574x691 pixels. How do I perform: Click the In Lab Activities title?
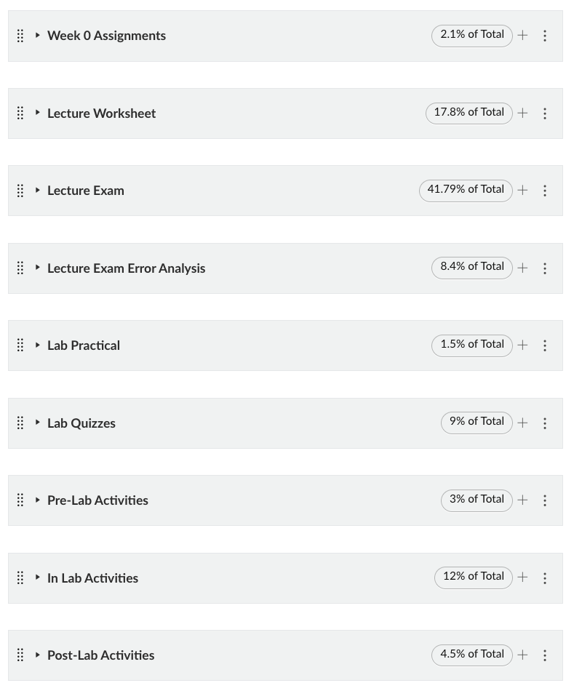tap(92, 578)
